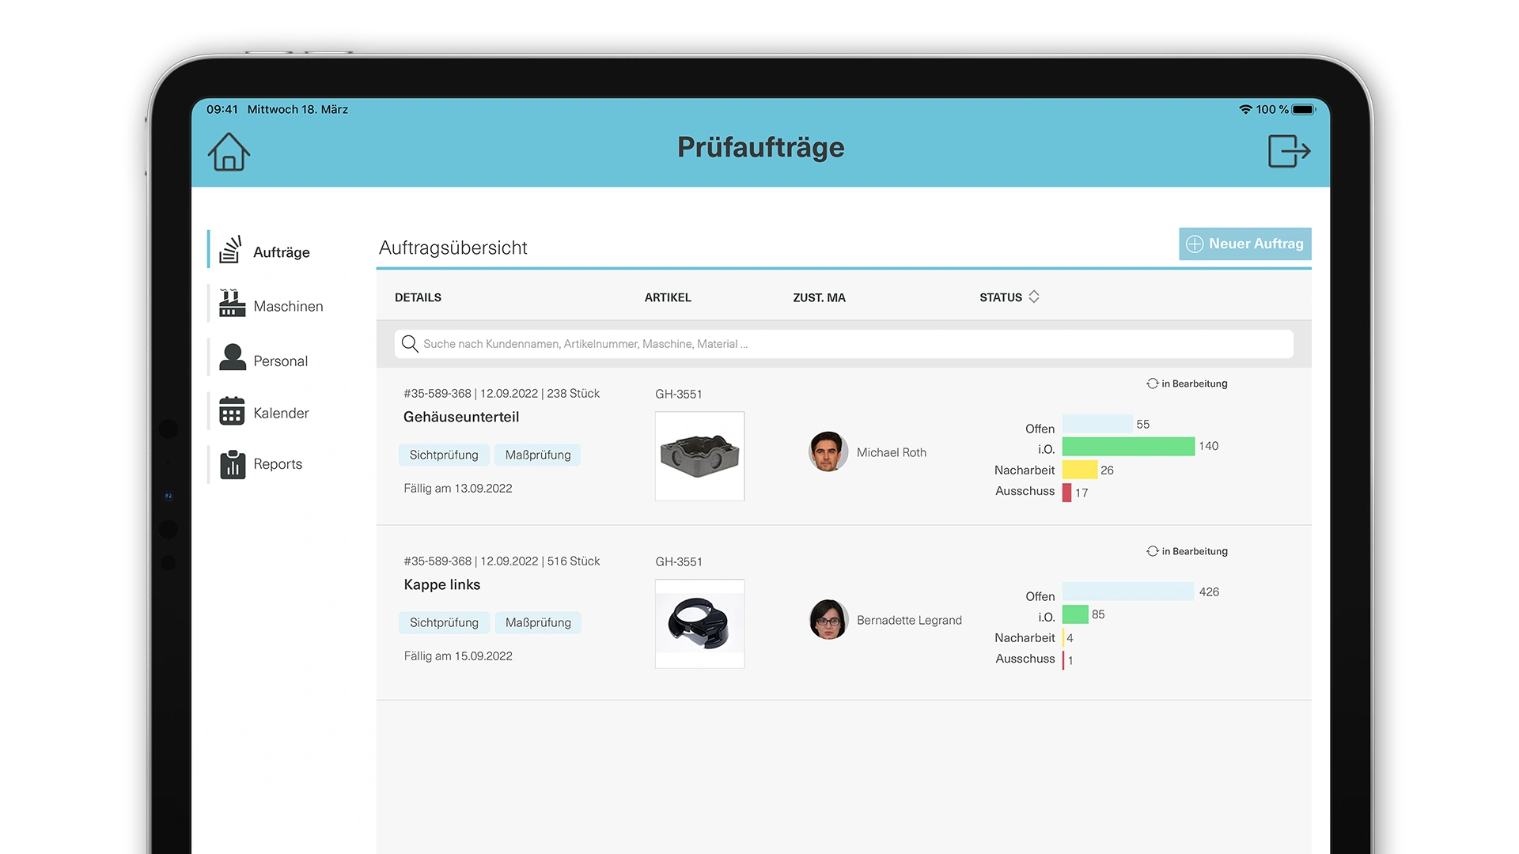
Task: Click the in Bearbeitung status for Gehäuseunterteil
Action: point(1187,384)
